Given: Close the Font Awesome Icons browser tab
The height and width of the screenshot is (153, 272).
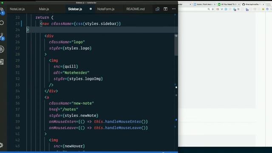Looking at the screenshot, I should point(215,4).
